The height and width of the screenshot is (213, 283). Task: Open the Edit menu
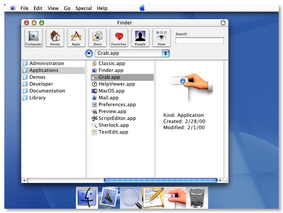click(38, 8)
